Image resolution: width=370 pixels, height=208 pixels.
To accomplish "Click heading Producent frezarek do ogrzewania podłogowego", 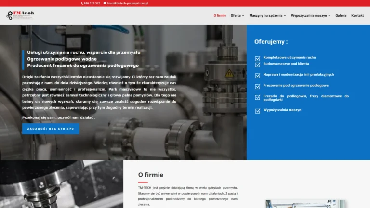I will (x=83, y=65).
